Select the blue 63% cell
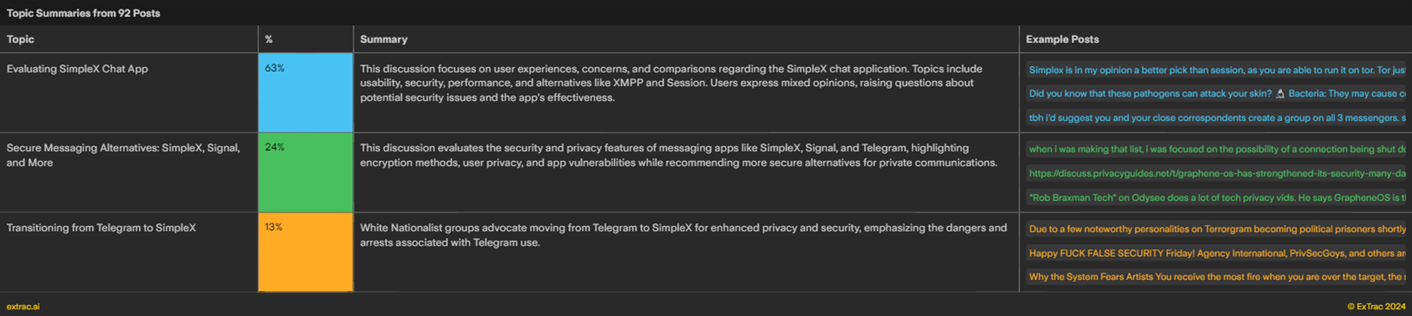The image size is (1412, 316). 306,92
